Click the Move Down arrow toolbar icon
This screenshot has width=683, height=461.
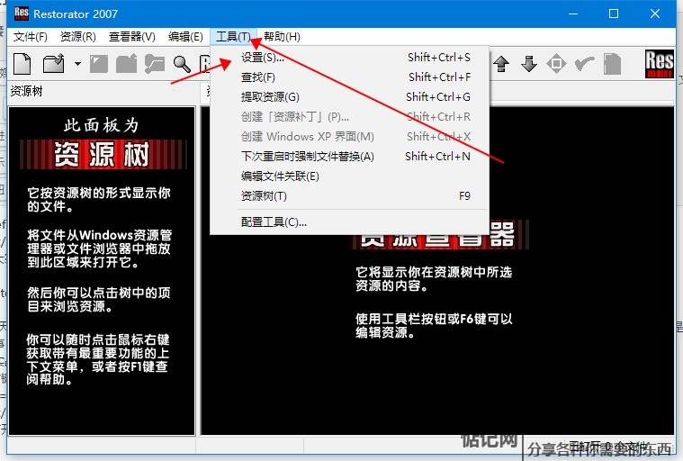click(529, 64)
